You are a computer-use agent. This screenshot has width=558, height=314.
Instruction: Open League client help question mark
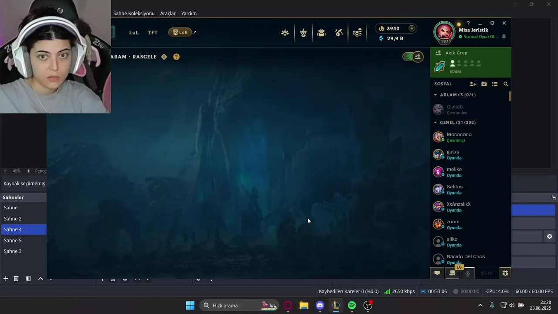point(468,23)
